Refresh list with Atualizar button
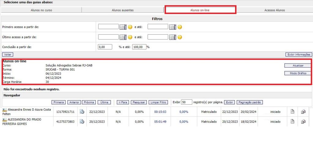Screen dimensions: 313x151 point(298,65)
